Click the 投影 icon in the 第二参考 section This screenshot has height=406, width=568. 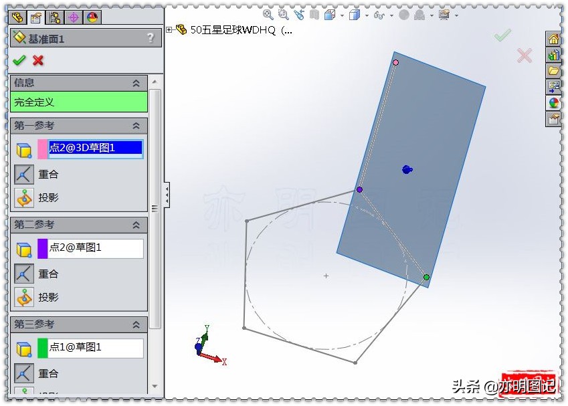(23, 297)
